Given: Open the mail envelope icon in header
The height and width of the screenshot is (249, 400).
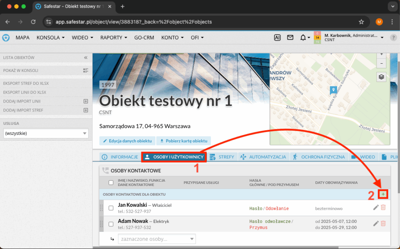Looking at the screenshot, I should point(290,38).
